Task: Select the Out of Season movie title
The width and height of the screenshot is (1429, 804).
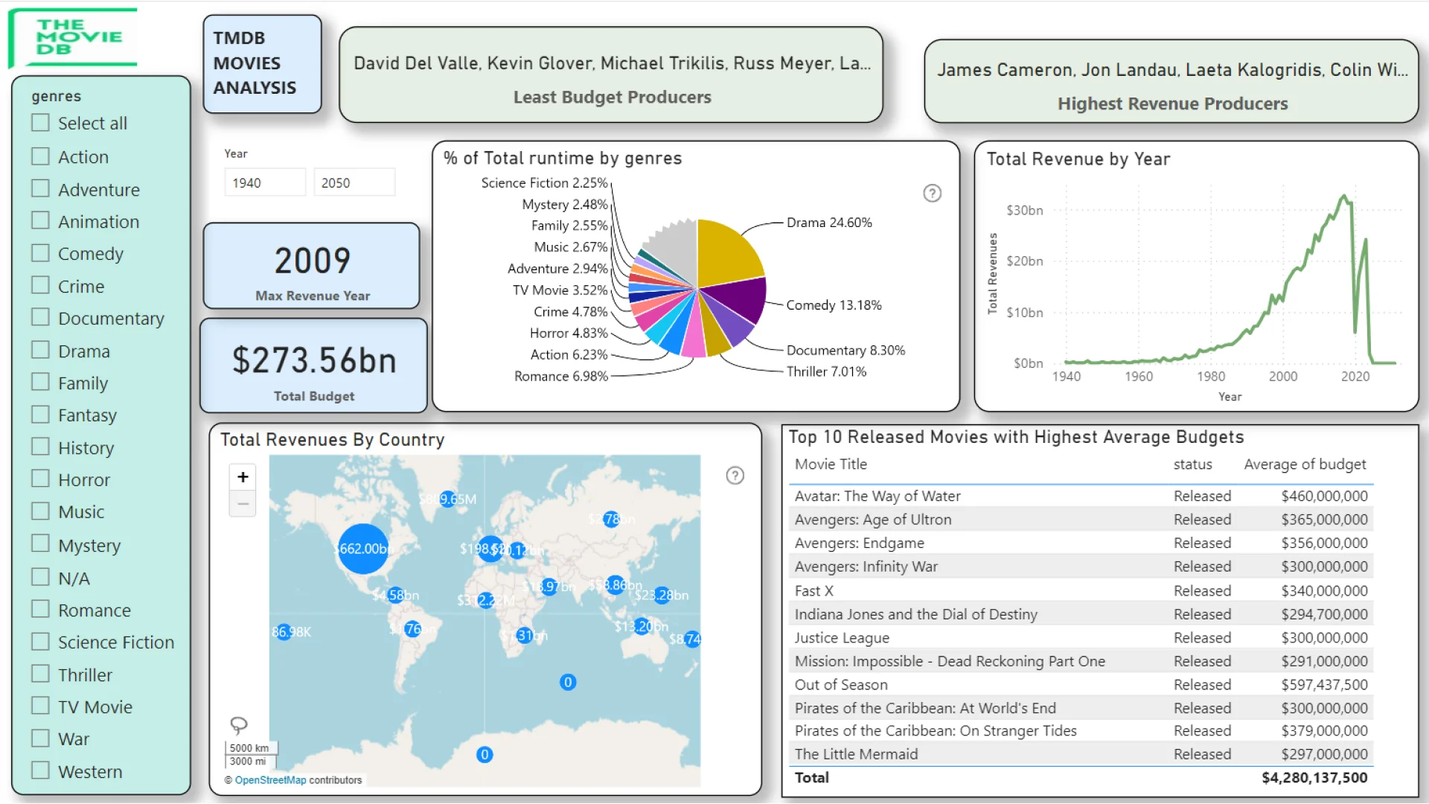Action: (x=841, y=685)
